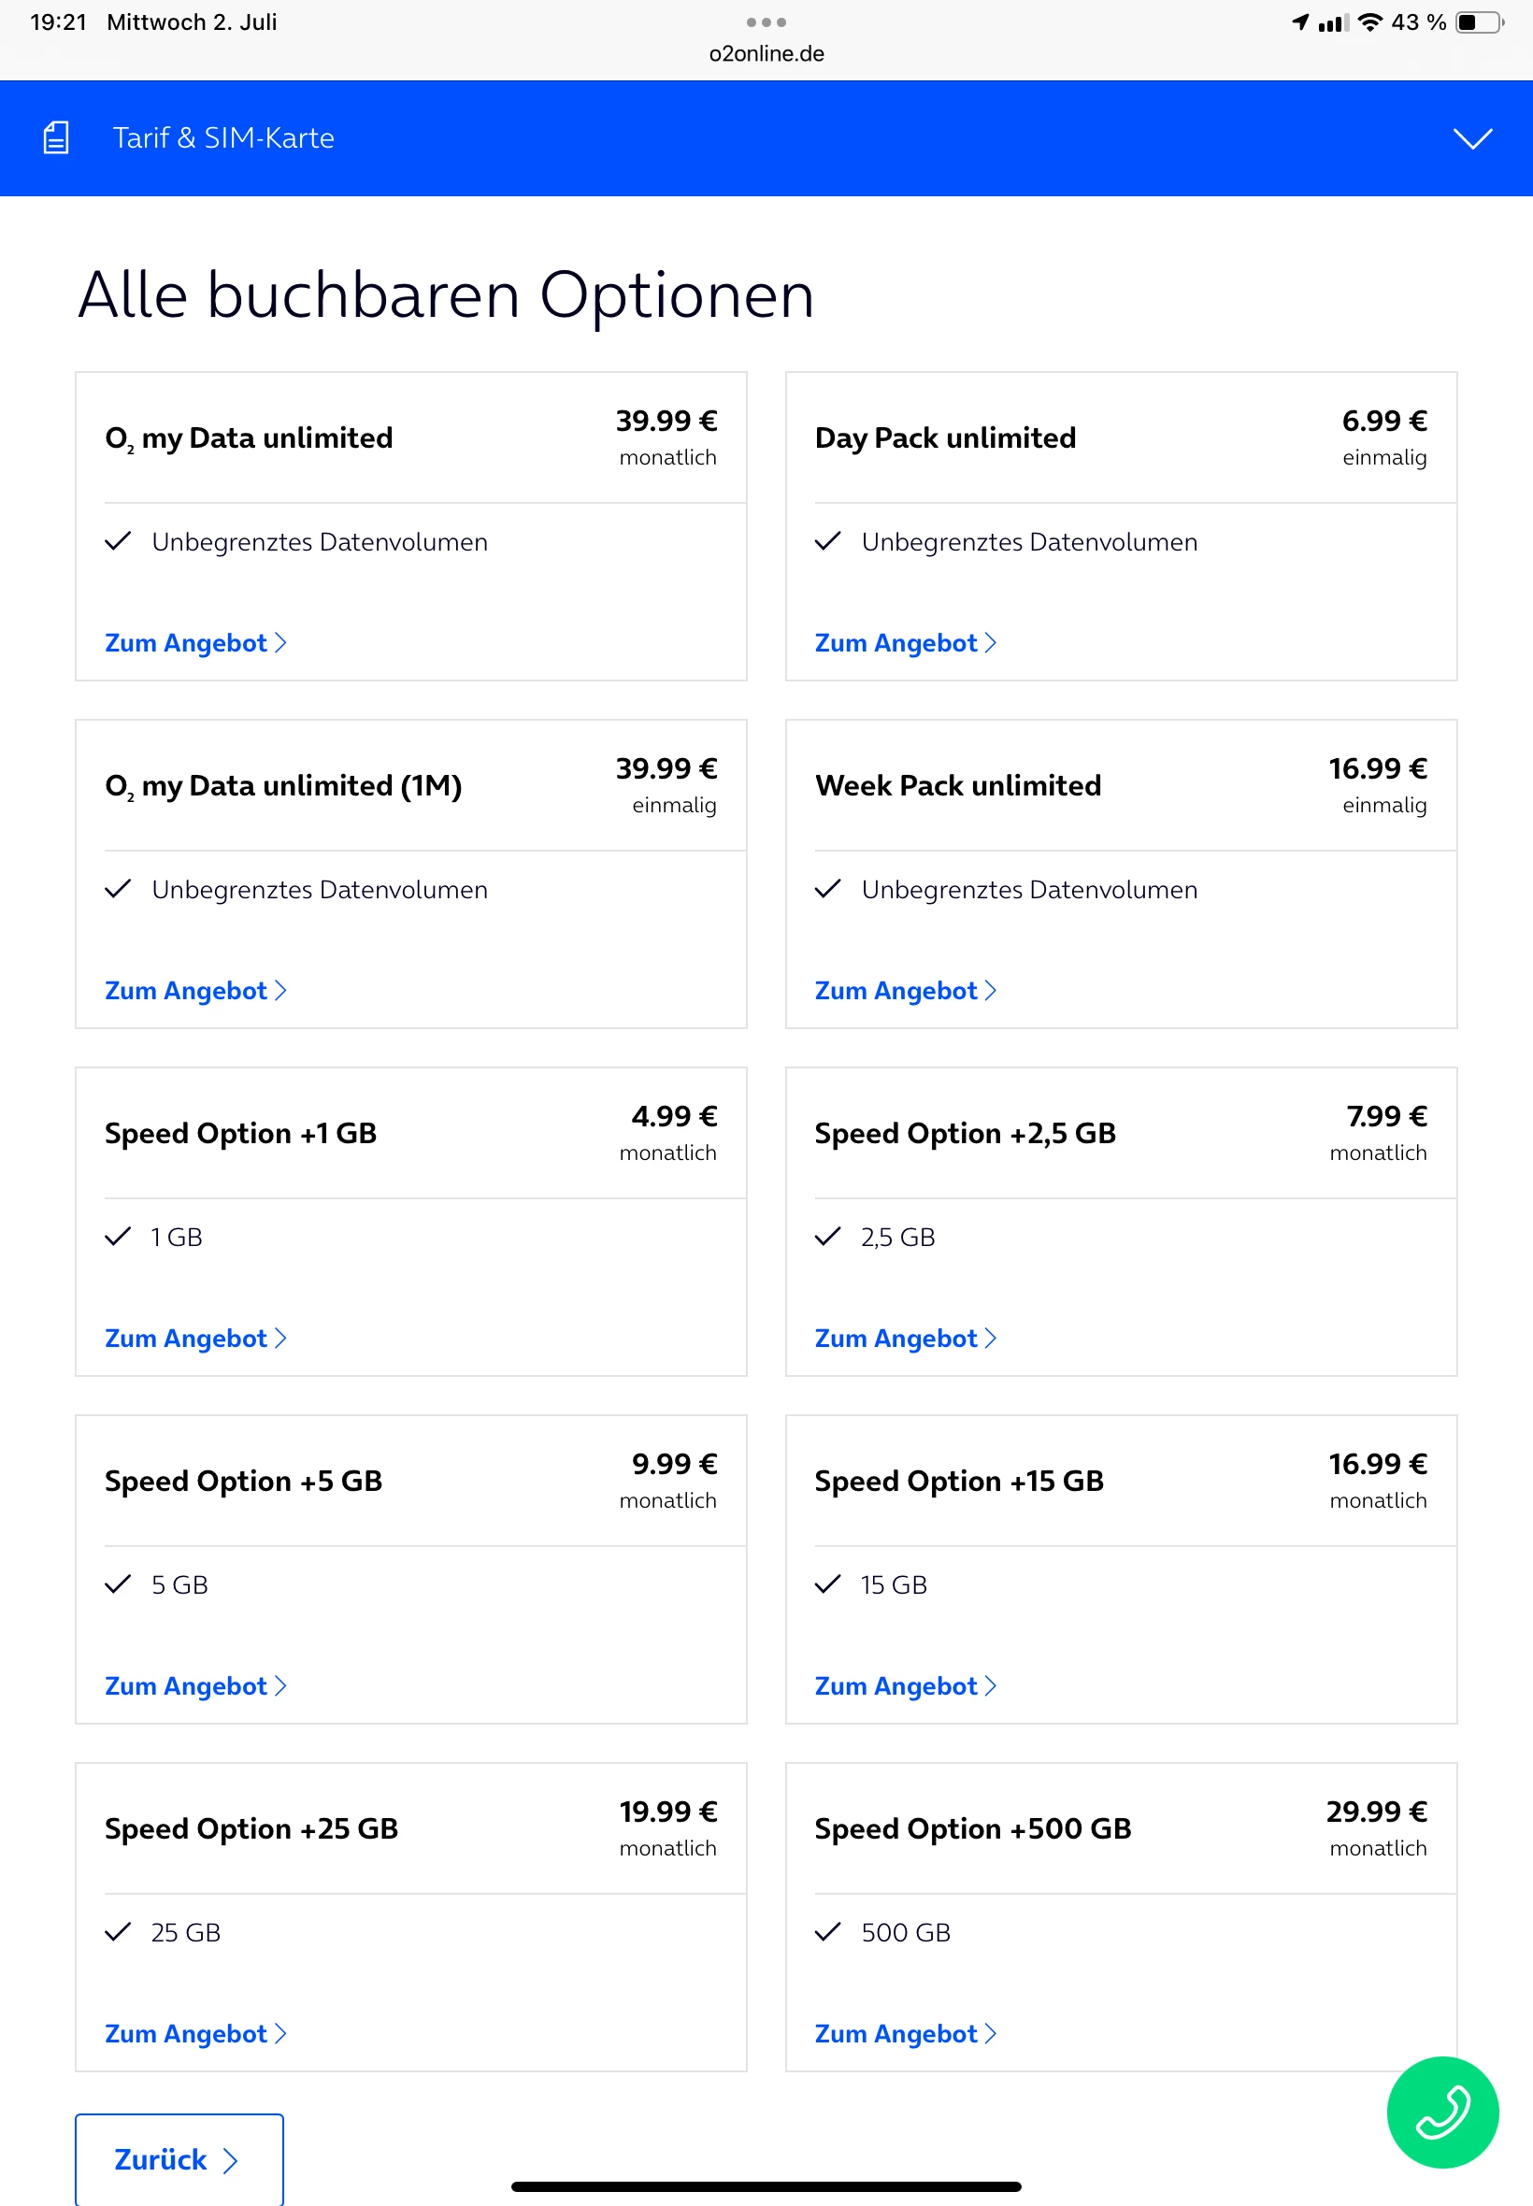This screenshot has height=2206, width=1533.
Task: Tap the battery status icon
Action: click(1480, 22)
